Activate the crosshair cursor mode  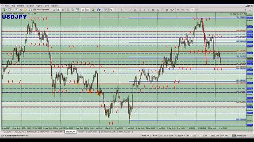tap(115, 10)
